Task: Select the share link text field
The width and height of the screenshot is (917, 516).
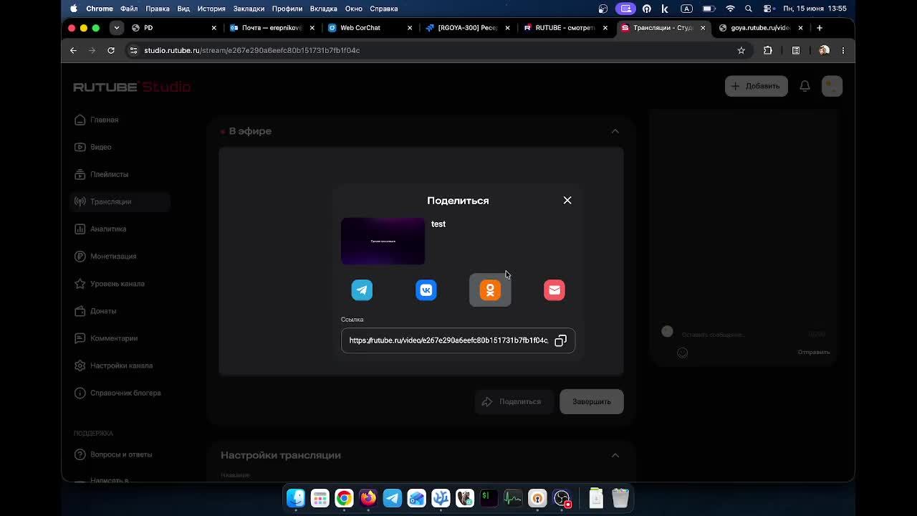Action: point(458,340)
